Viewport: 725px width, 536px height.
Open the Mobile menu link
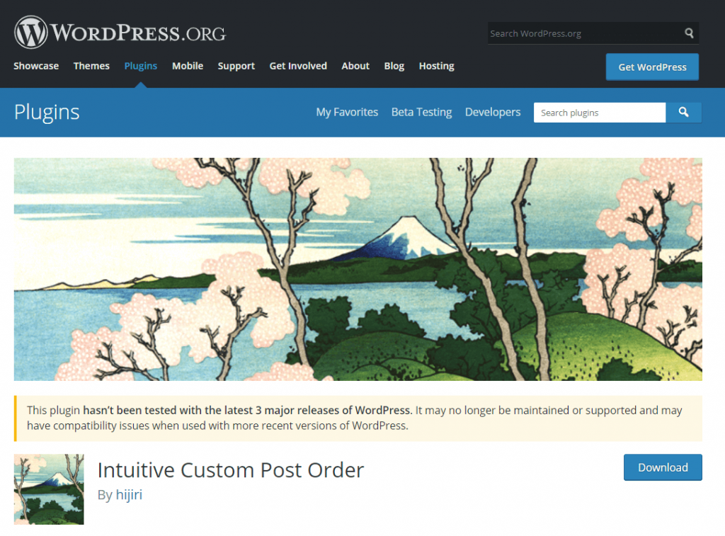point(188,66)
